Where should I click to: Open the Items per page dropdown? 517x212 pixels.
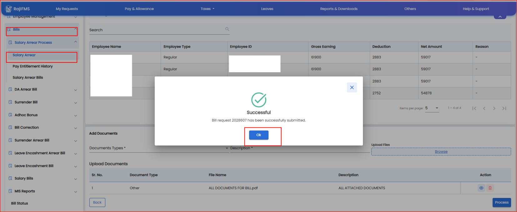tap(432, 108)
